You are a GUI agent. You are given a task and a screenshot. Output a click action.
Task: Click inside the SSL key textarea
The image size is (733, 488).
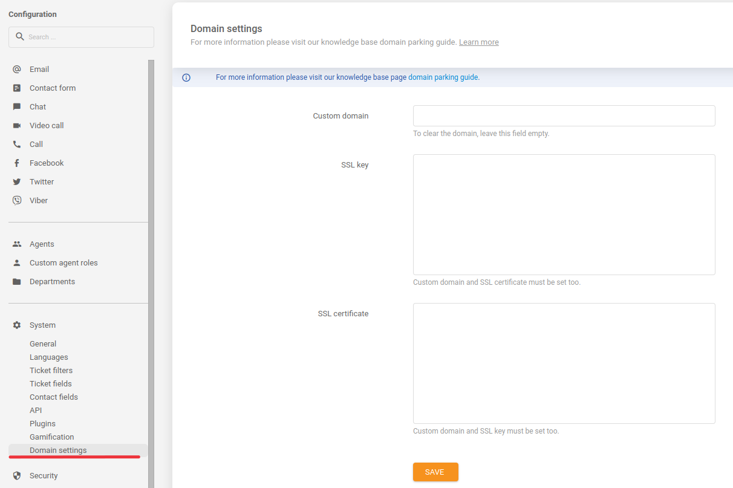pyautogui.click(x=564, y=215)
